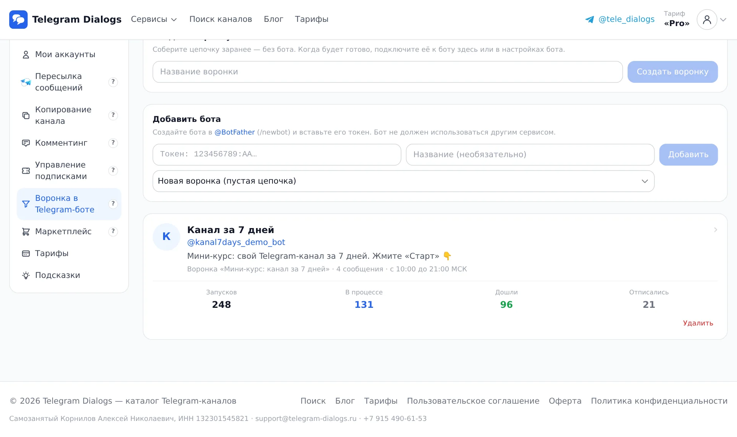The image size is (737, 437).
Task: Show help for Управление подписками question mark
Action: click(x=113, y=170)
